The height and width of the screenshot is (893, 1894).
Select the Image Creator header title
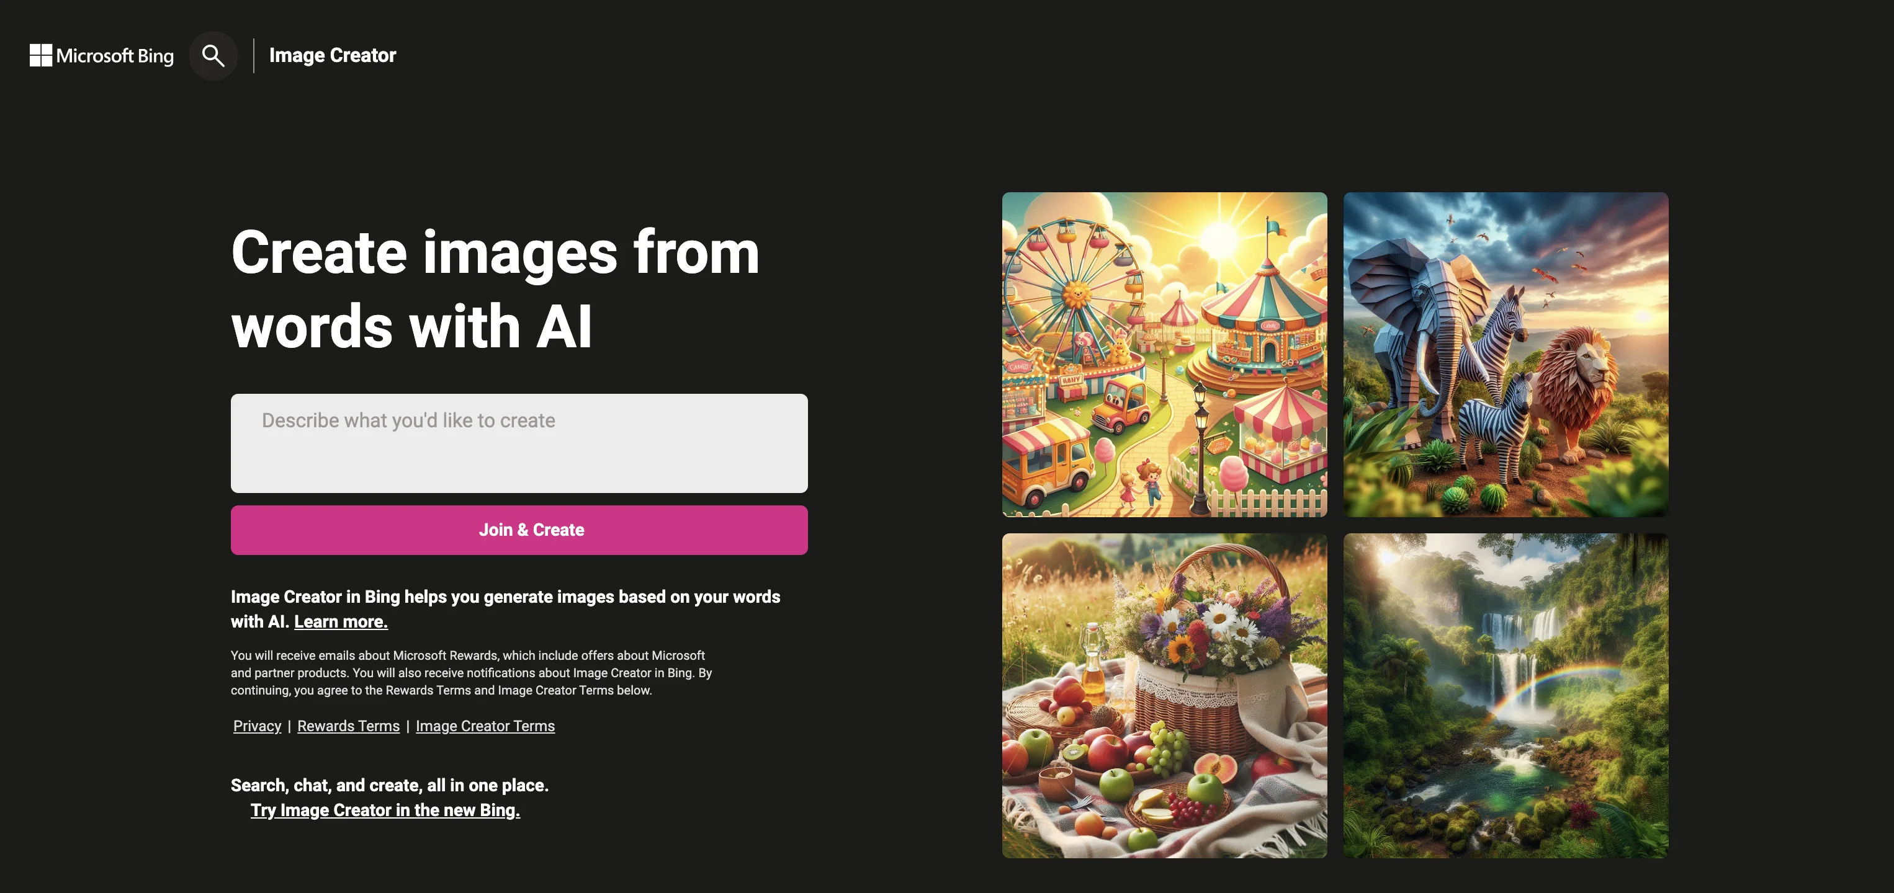click(x=333, y=55)
